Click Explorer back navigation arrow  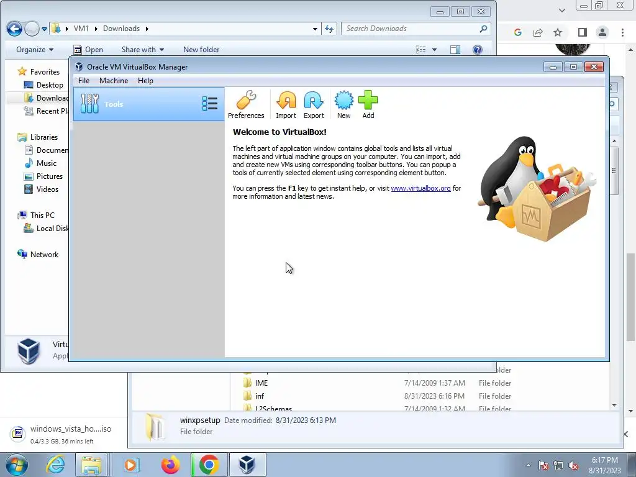click(14, 29)
